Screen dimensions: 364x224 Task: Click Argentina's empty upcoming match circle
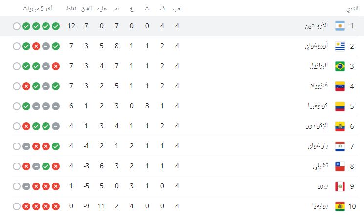coord(17,26)
